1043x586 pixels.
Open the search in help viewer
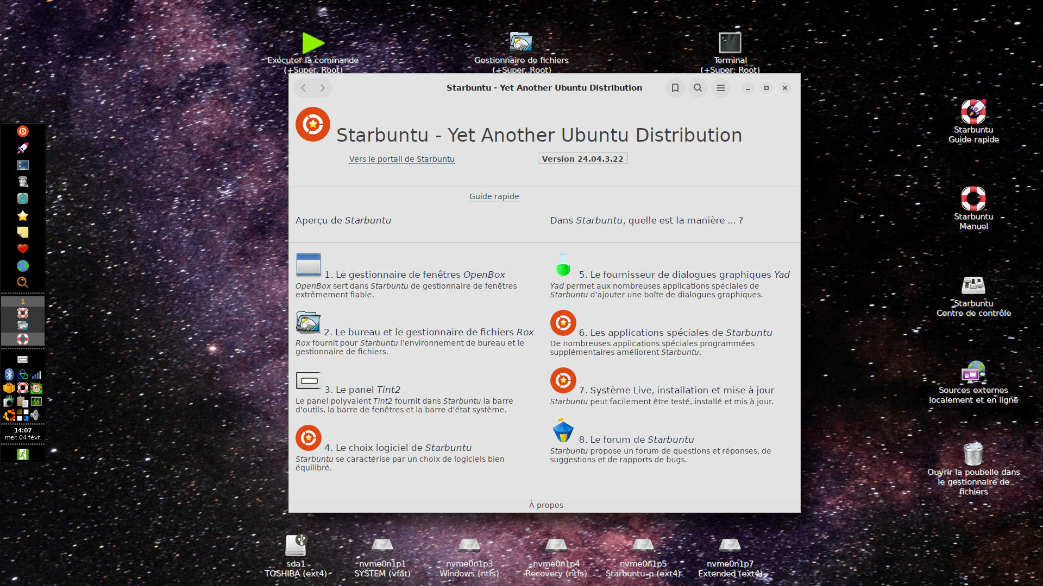click(x=698, y=88)
